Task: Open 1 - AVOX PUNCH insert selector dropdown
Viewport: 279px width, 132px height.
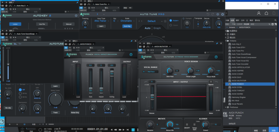Action: [86, 44]
